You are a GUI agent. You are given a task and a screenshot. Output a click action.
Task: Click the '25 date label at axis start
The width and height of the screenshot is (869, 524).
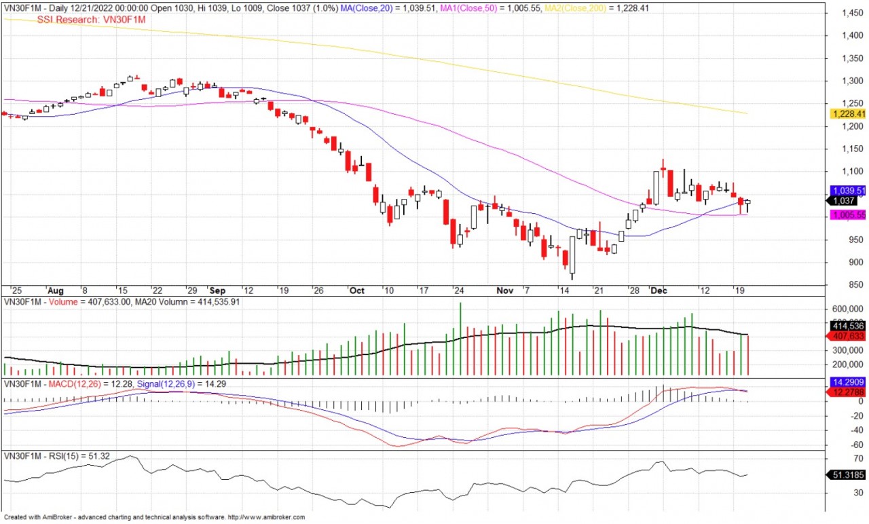click(17, 290)
